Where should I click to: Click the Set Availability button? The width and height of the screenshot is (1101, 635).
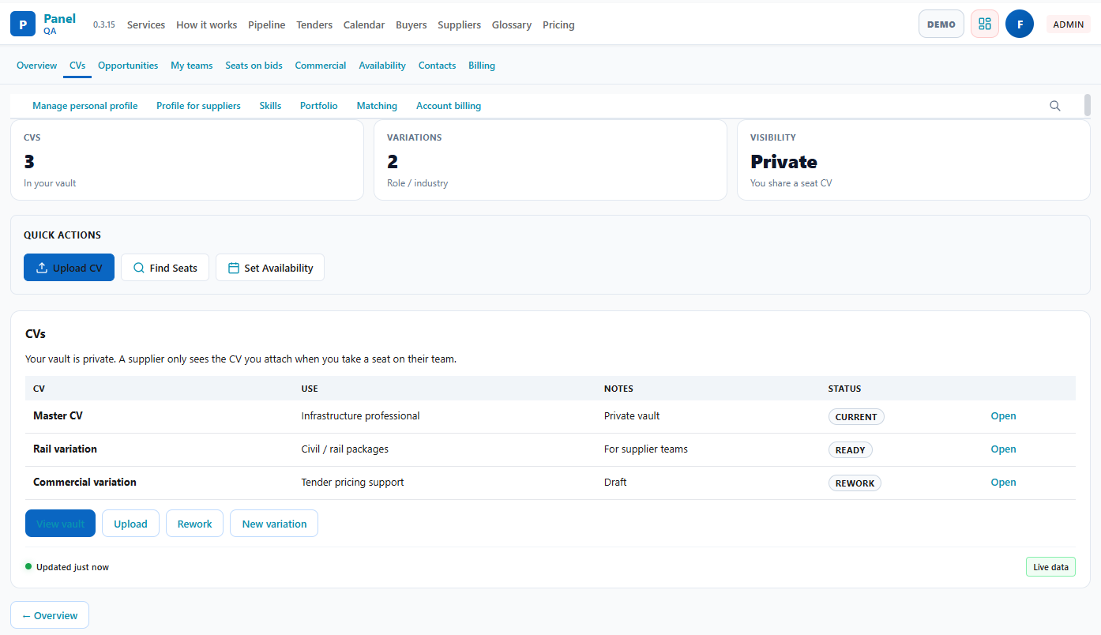click(x=270, y=268)
